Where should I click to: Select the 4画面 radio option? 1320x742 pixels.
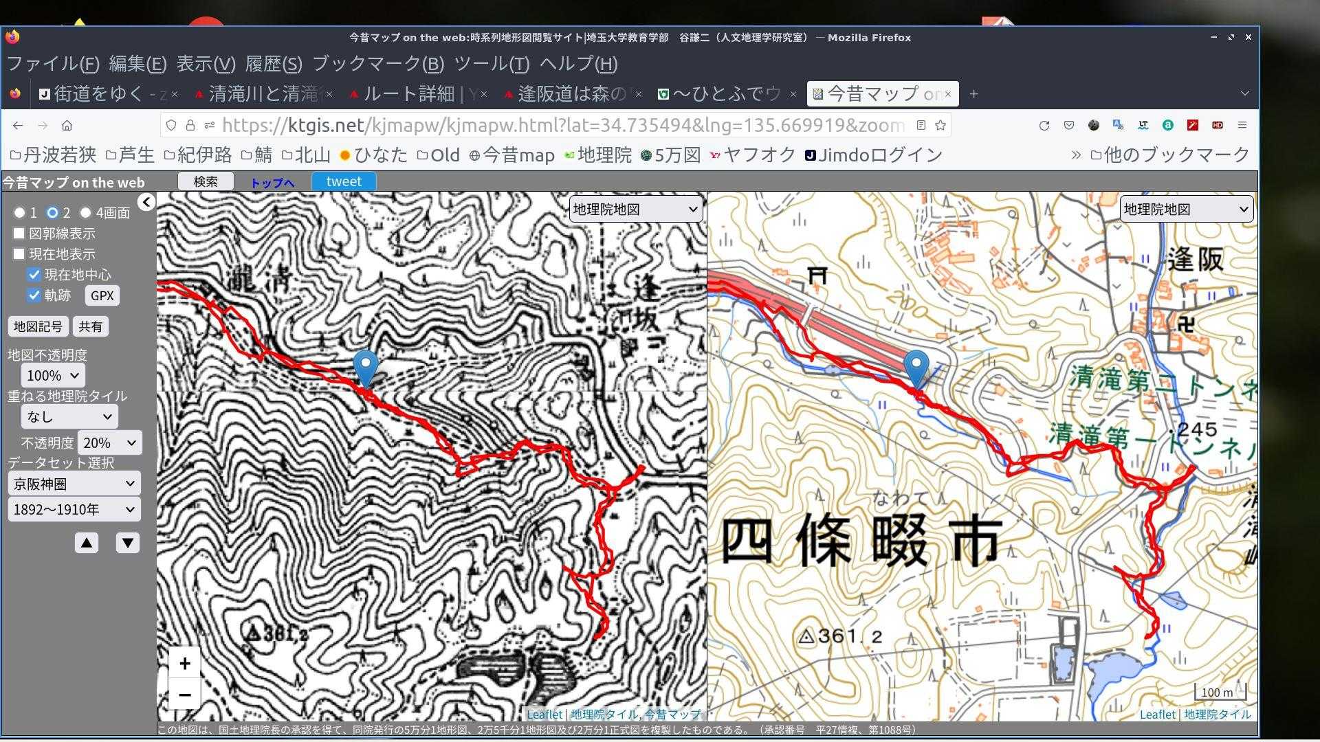[x=86, y=213]
